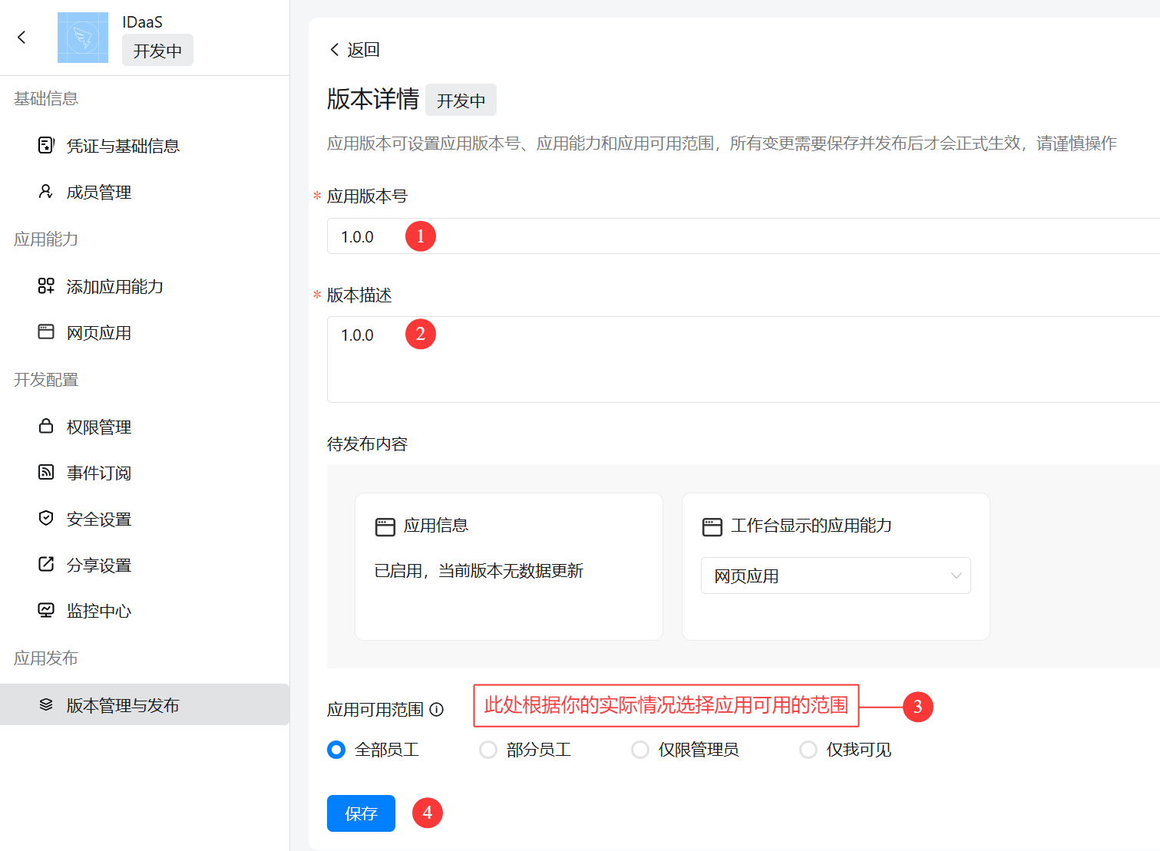Click the permission management lock icon
Image resolution: width=1160 pixels, height=851 pixels.
point(46,427)
